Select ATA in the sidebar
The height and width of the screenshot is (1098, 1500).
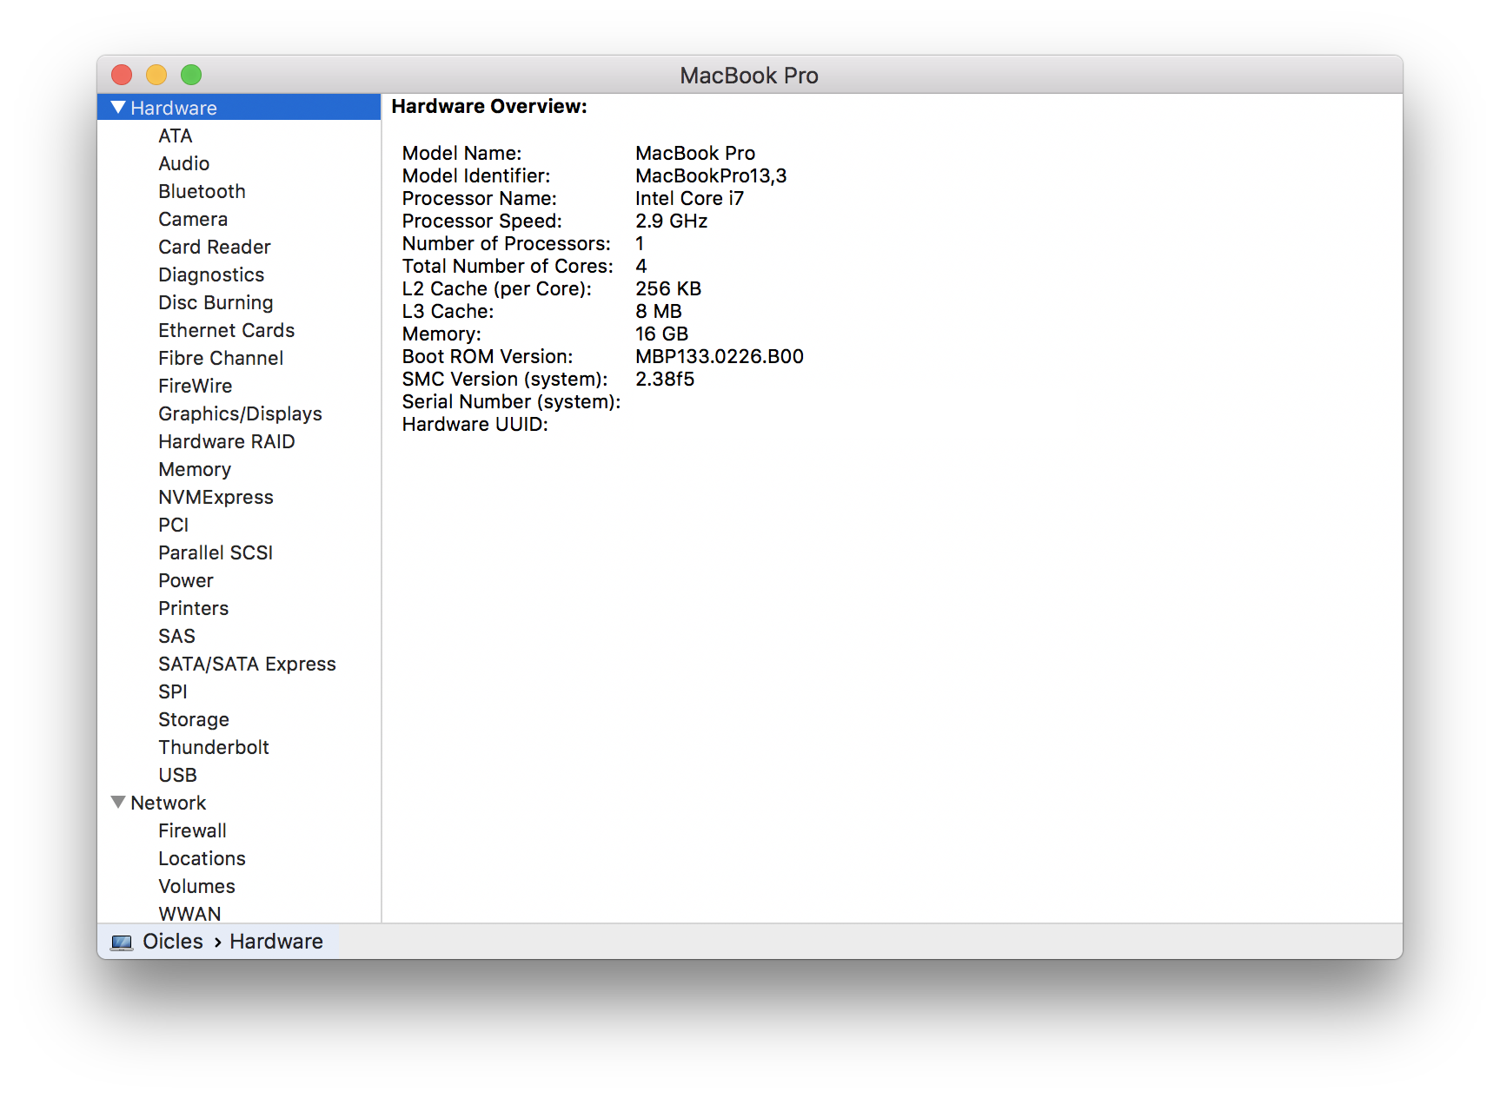176,136
